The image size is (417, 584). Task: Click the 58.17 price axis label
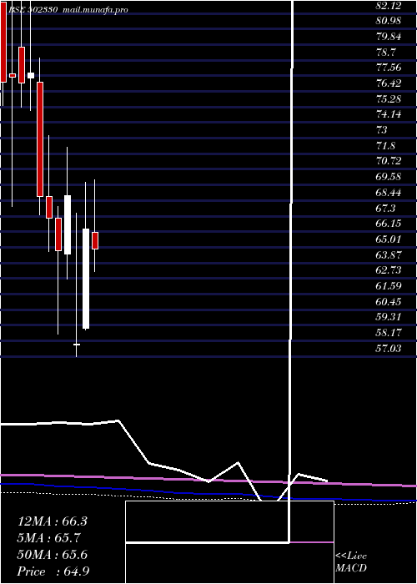(x=389, y=333)
